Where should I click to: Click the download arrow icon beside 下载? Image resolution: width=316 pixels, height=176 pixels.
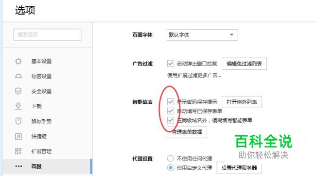[18, 106]
